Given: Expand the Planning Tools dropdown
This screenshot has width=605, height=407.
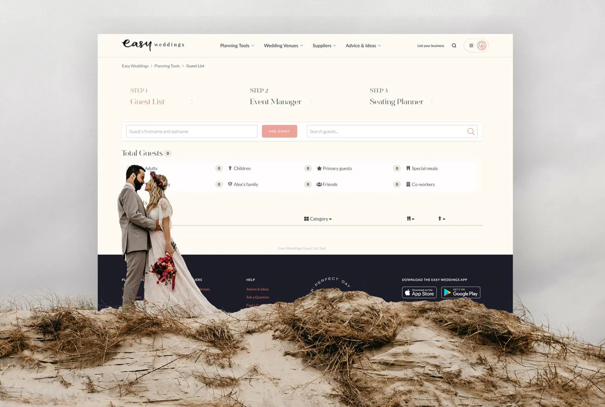Looking at the screenshot, I should click(x=237, y=46).
